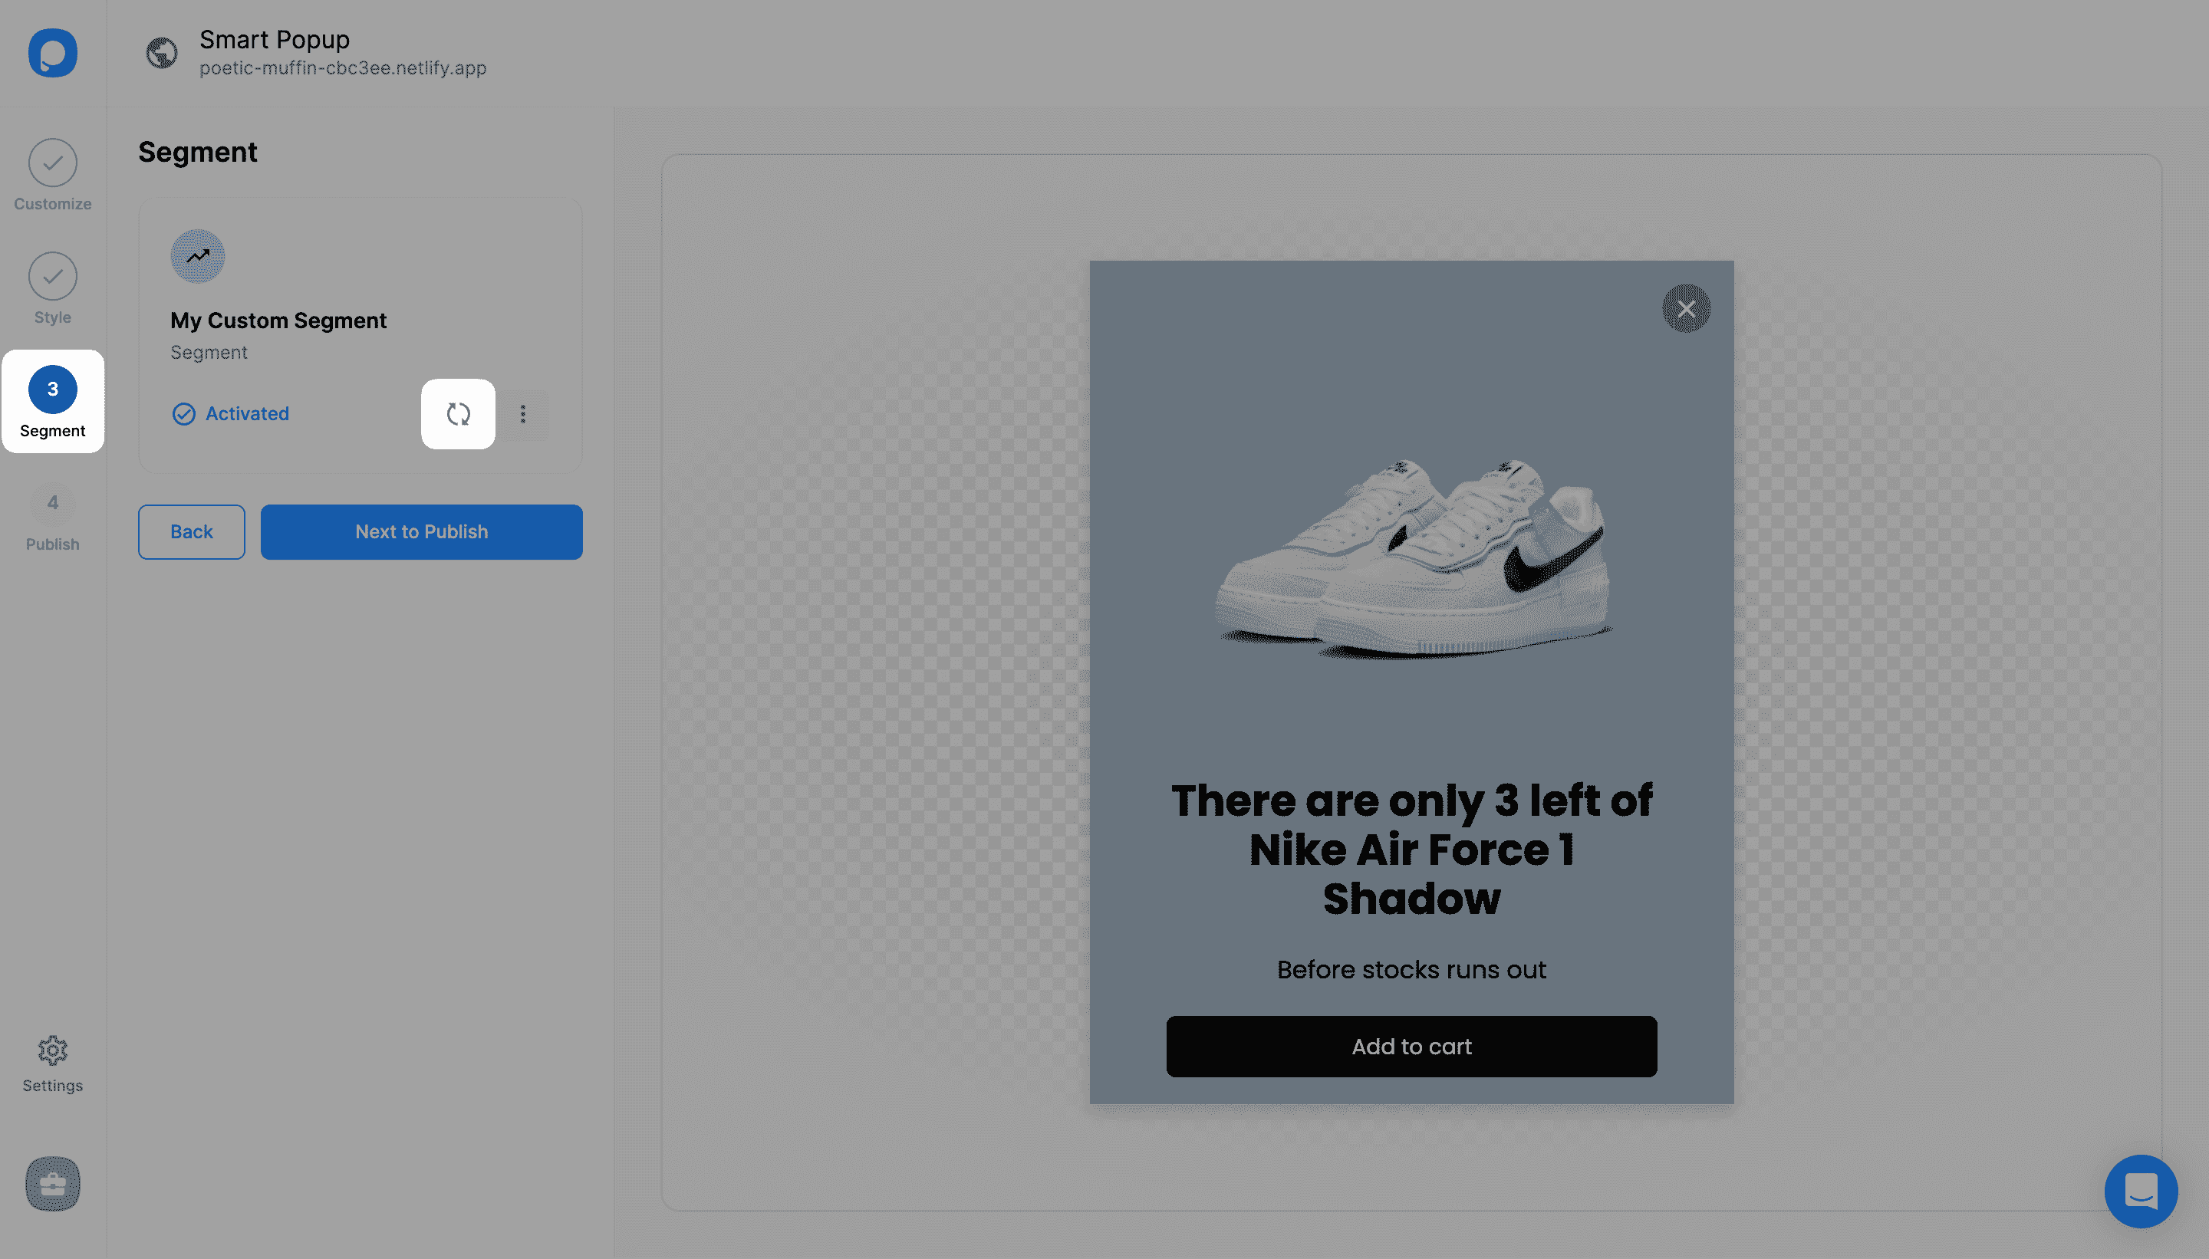Click the poetic-muffin netlify domain link
2209x1259 pixels.
point(344,68)
